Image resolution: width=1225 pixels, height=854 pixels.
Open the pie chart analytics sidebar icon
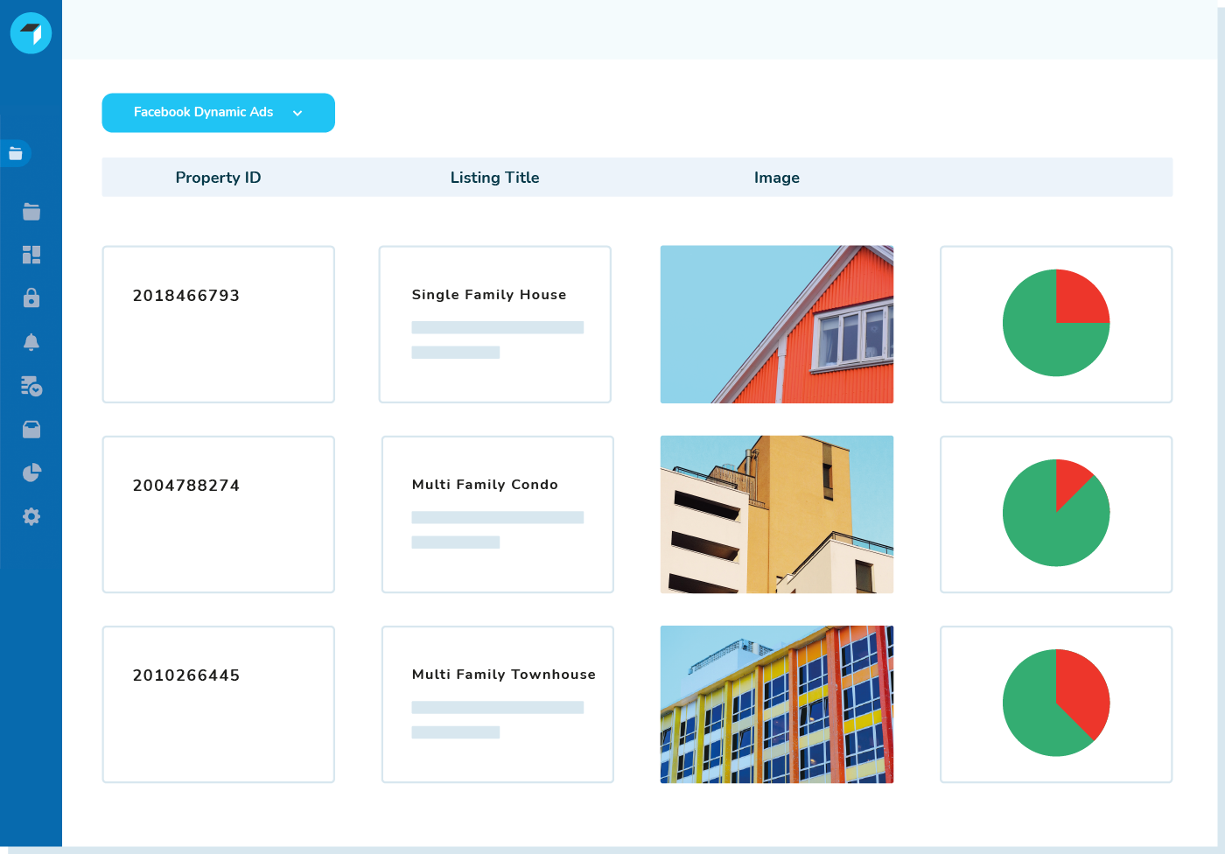[31, 472]
